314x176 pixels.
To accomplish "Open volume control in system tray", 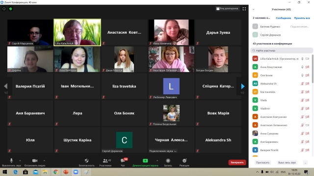I will click(x=272, y=172).
